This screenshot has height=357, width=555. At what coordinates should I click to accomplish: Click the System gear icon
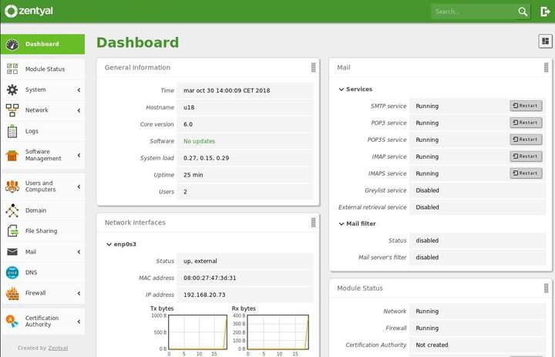tap(12, 89)
